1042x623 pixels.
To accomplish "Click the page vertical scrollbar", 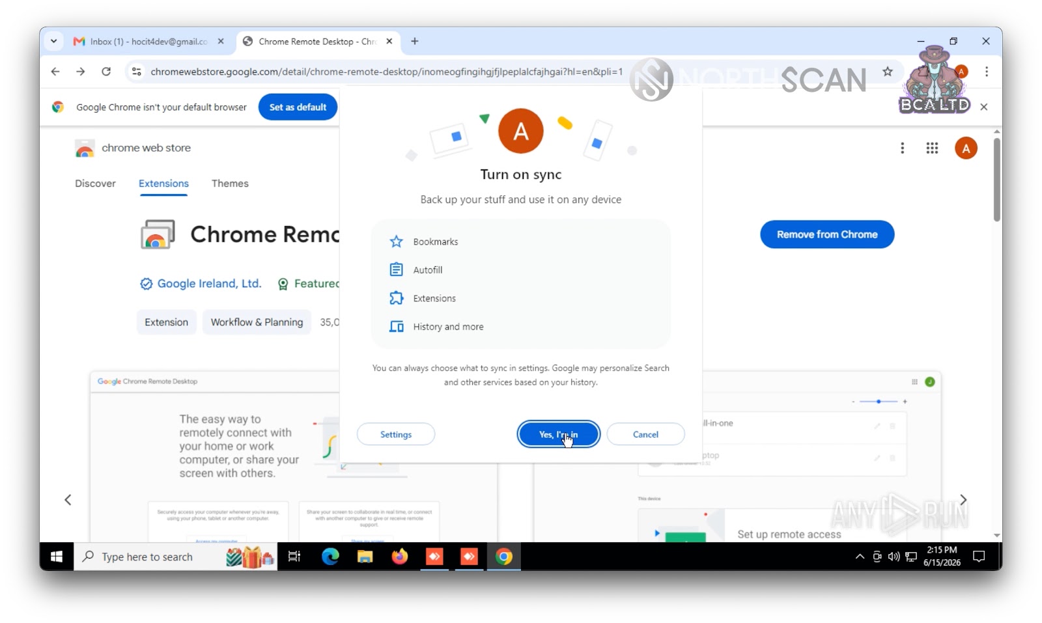I will point(997,179).
